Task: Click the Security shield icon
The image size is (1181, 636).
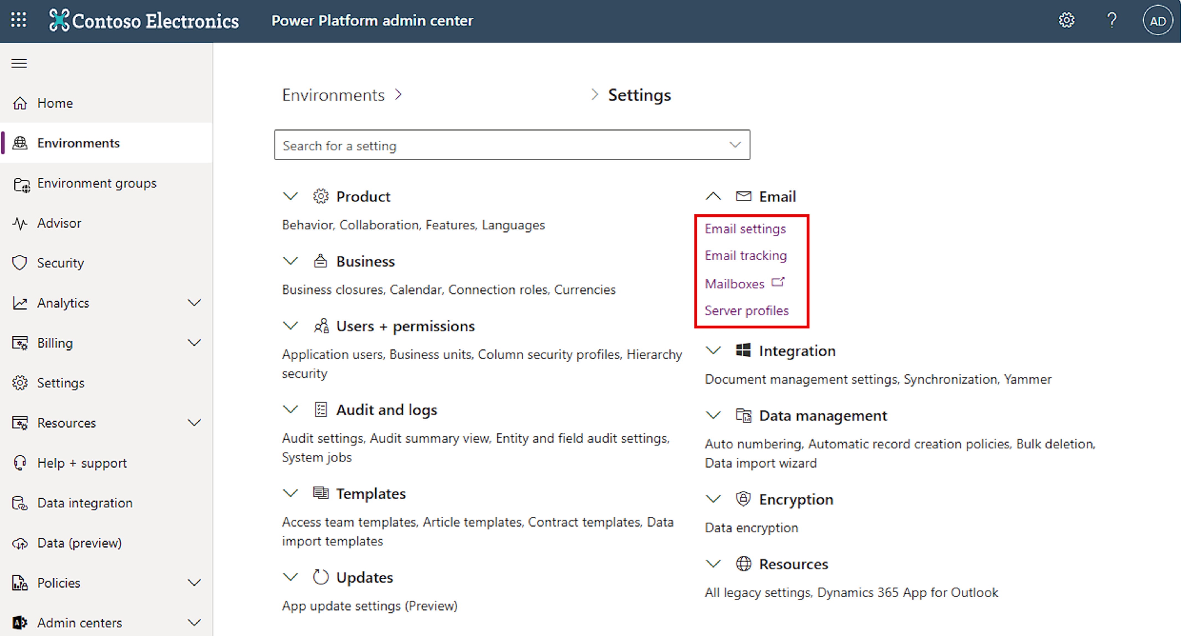Action: 20,263
